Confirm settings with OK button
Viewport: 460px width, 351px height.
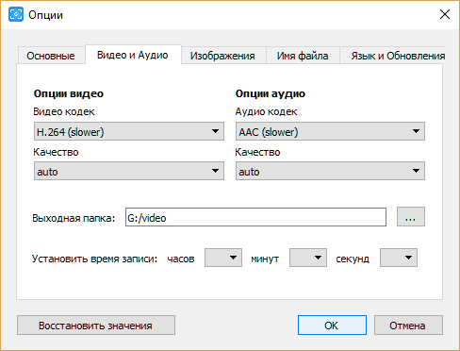pyautogui.click(x=332, y=326)
